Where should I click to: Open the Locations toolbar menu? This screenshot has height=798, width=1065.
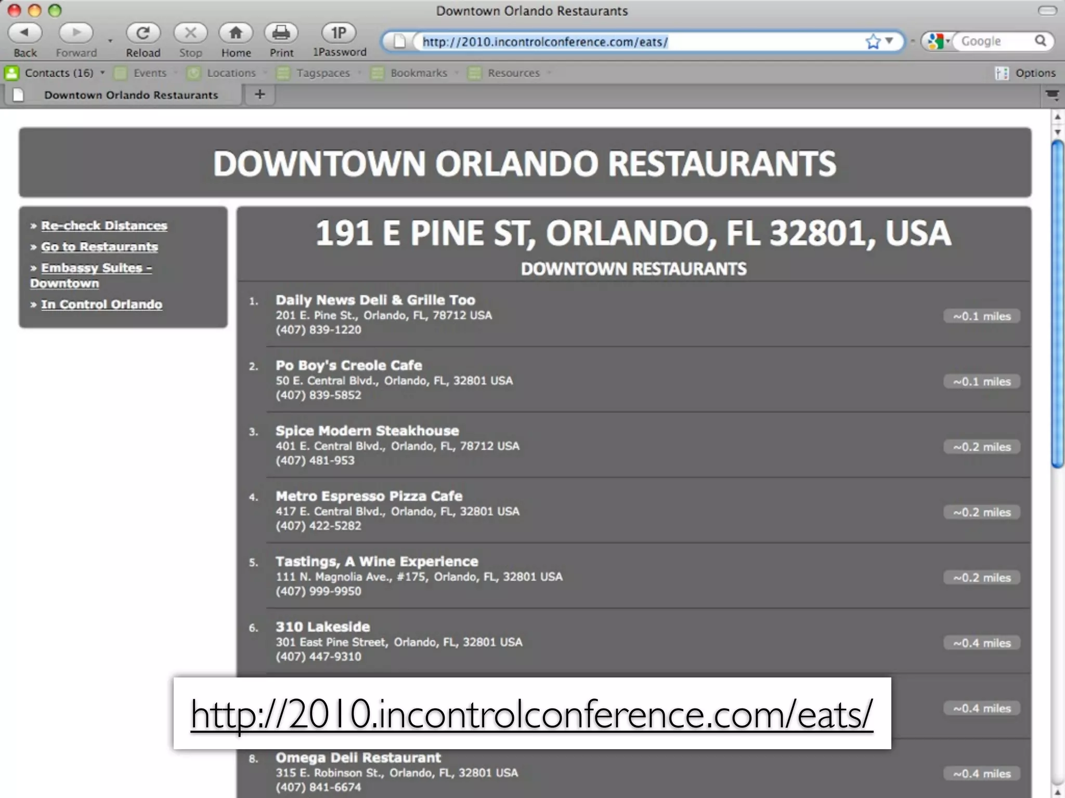[231, 73]
